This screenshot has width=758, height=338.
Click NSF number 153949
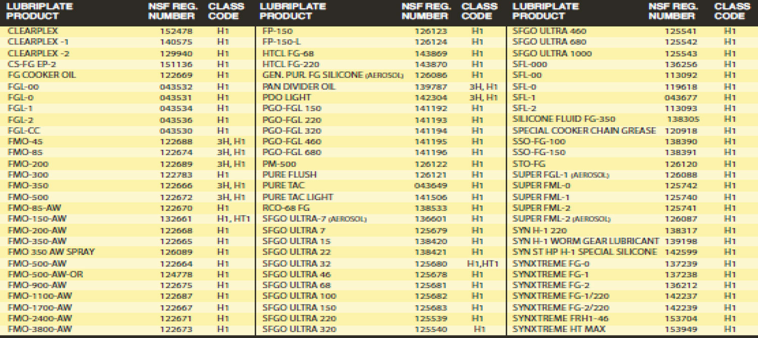tap(682, 329)
